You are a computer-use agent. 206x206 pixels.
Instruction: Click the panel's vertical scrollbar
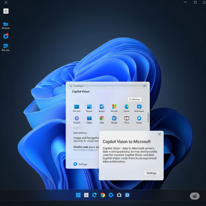click(x=148, y=117)
